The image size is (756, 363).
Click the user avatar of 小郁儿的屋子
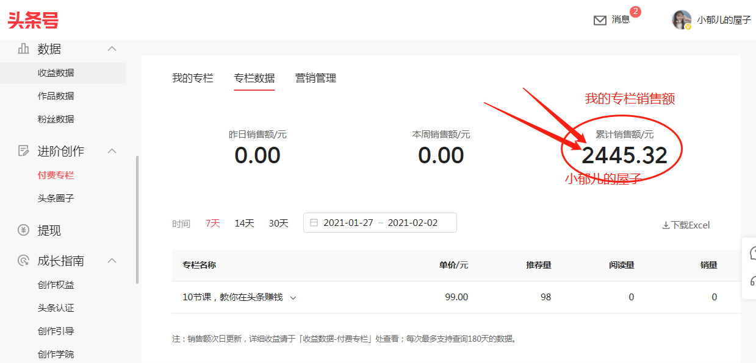tap(681, 19)
